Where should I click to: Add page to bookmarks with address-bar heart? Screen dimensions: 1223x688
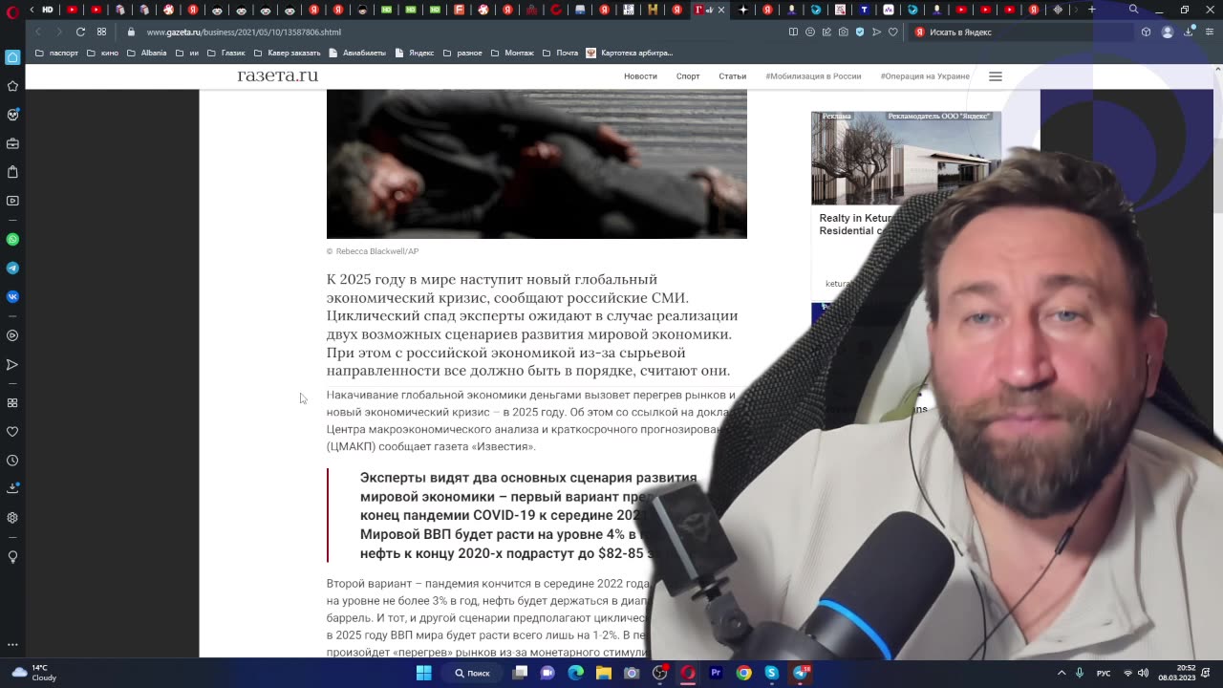(x=892, y=32)
